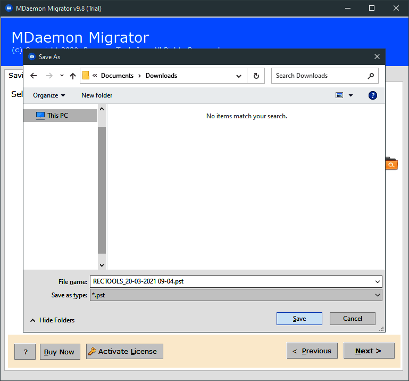Screen dimensions: 409x381
Task: Open the Organize menu
Action: click(48, 95)
